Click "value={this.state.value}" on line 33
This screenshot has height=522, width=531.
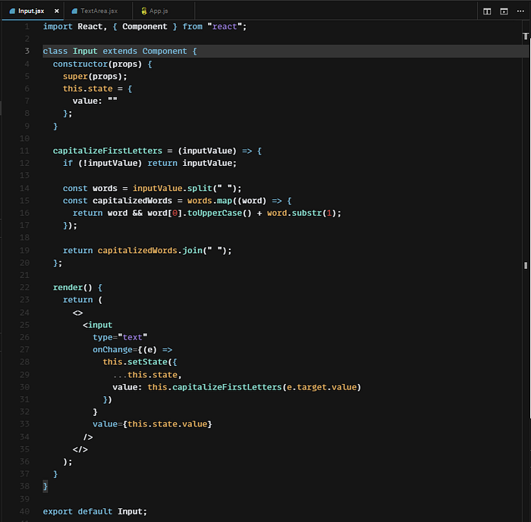(x=152, y=424)
